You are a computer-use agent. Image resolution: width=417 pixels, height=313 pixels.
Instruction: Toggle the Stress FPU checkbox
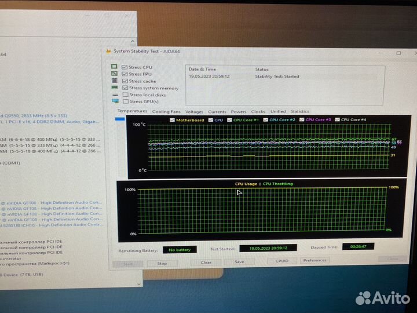click(x=125, y=74)
